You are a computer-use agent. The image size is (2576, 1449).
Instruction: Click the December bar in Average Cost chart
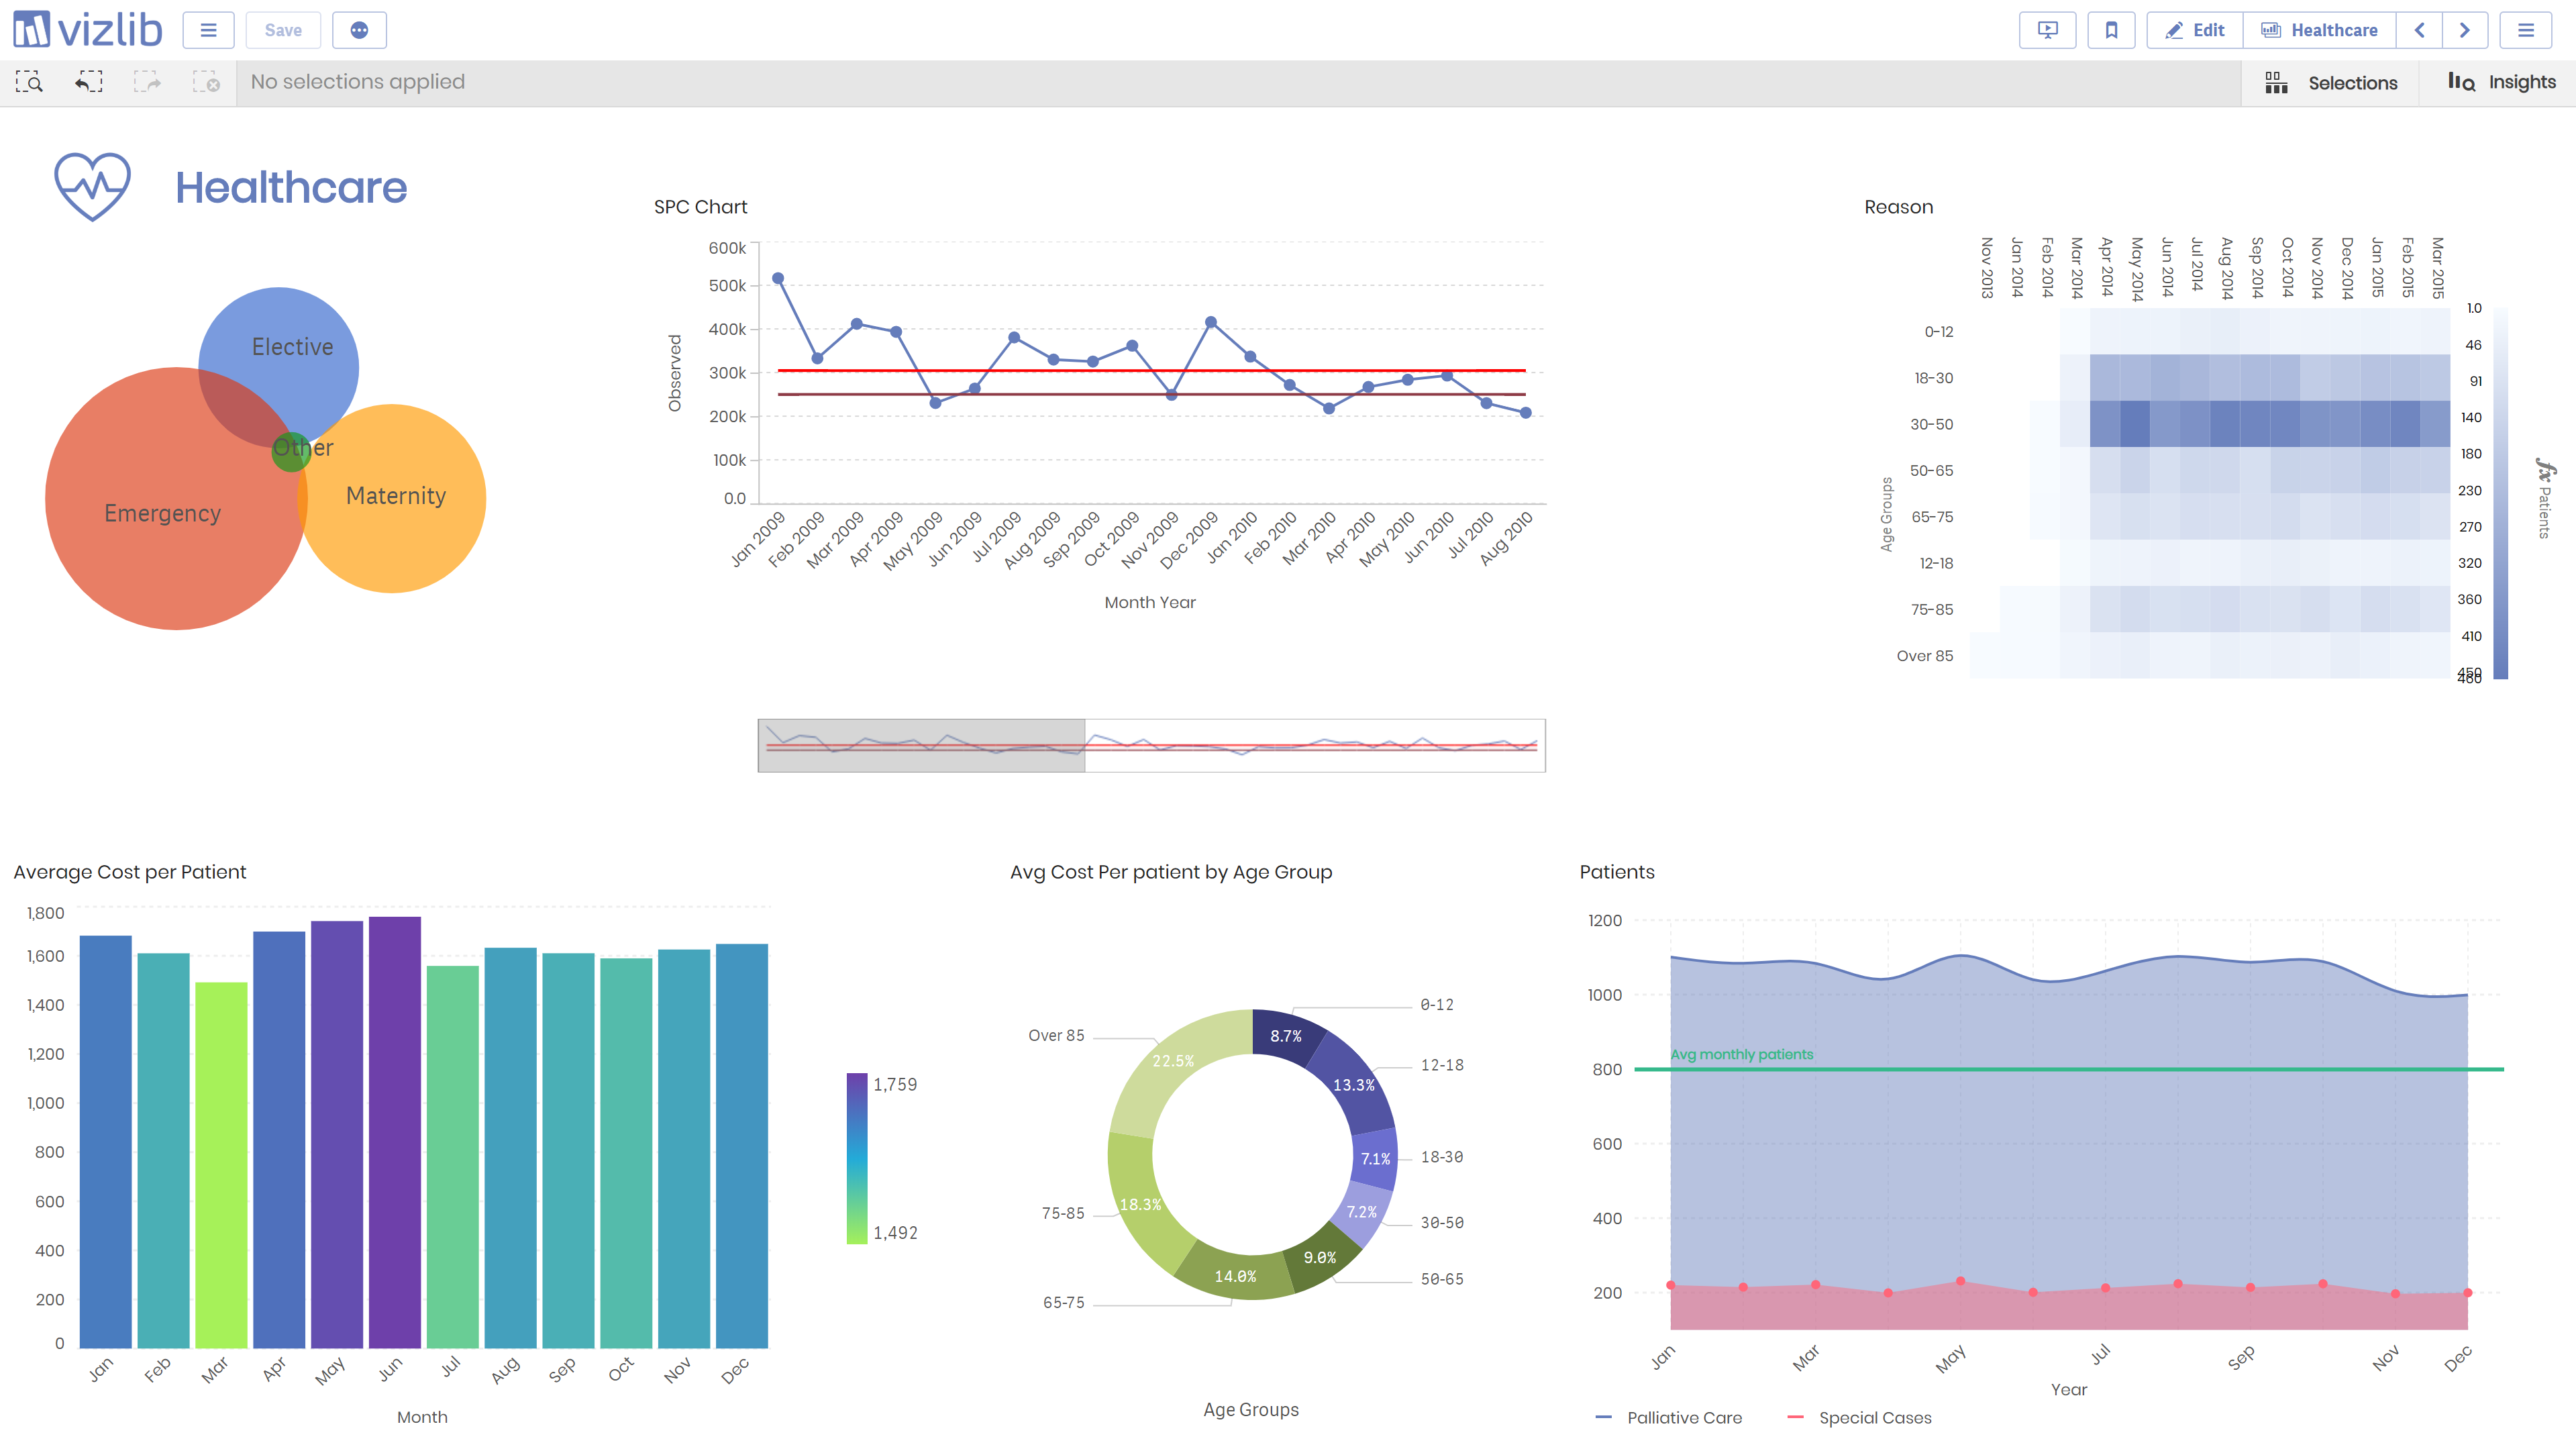pyautogui.click(x=742, y=1146)
